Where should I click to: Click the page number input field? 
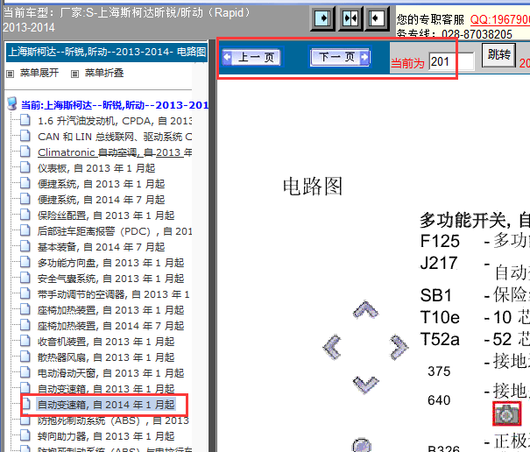pos(451,61)
